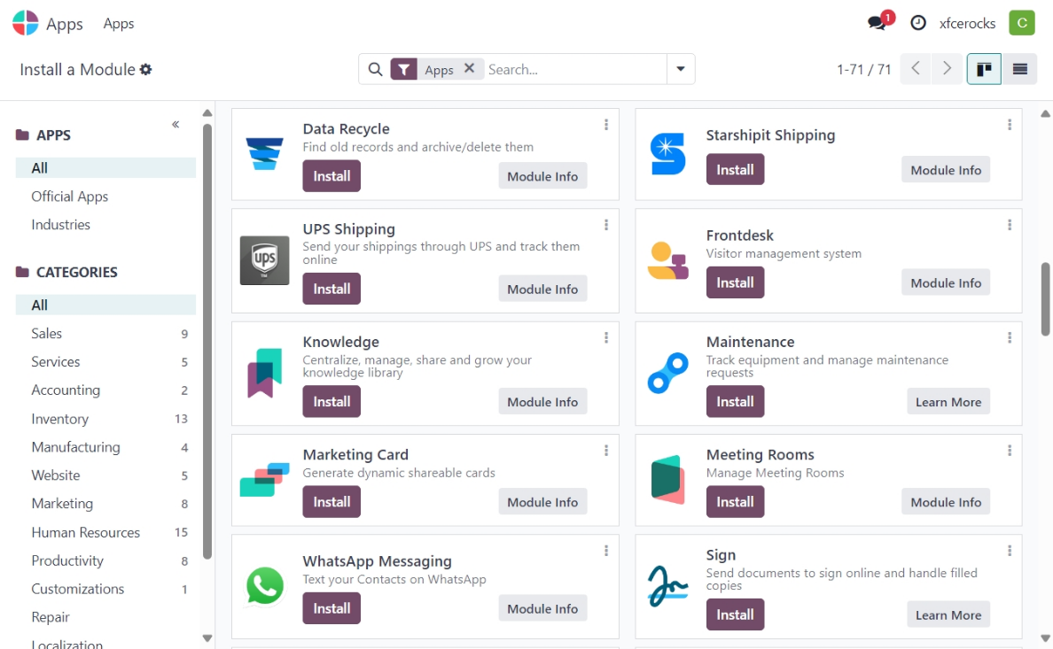1053x649 pixels.
Task: Click the WhatsApp Messaging app logo
Action: click(264, 586)
